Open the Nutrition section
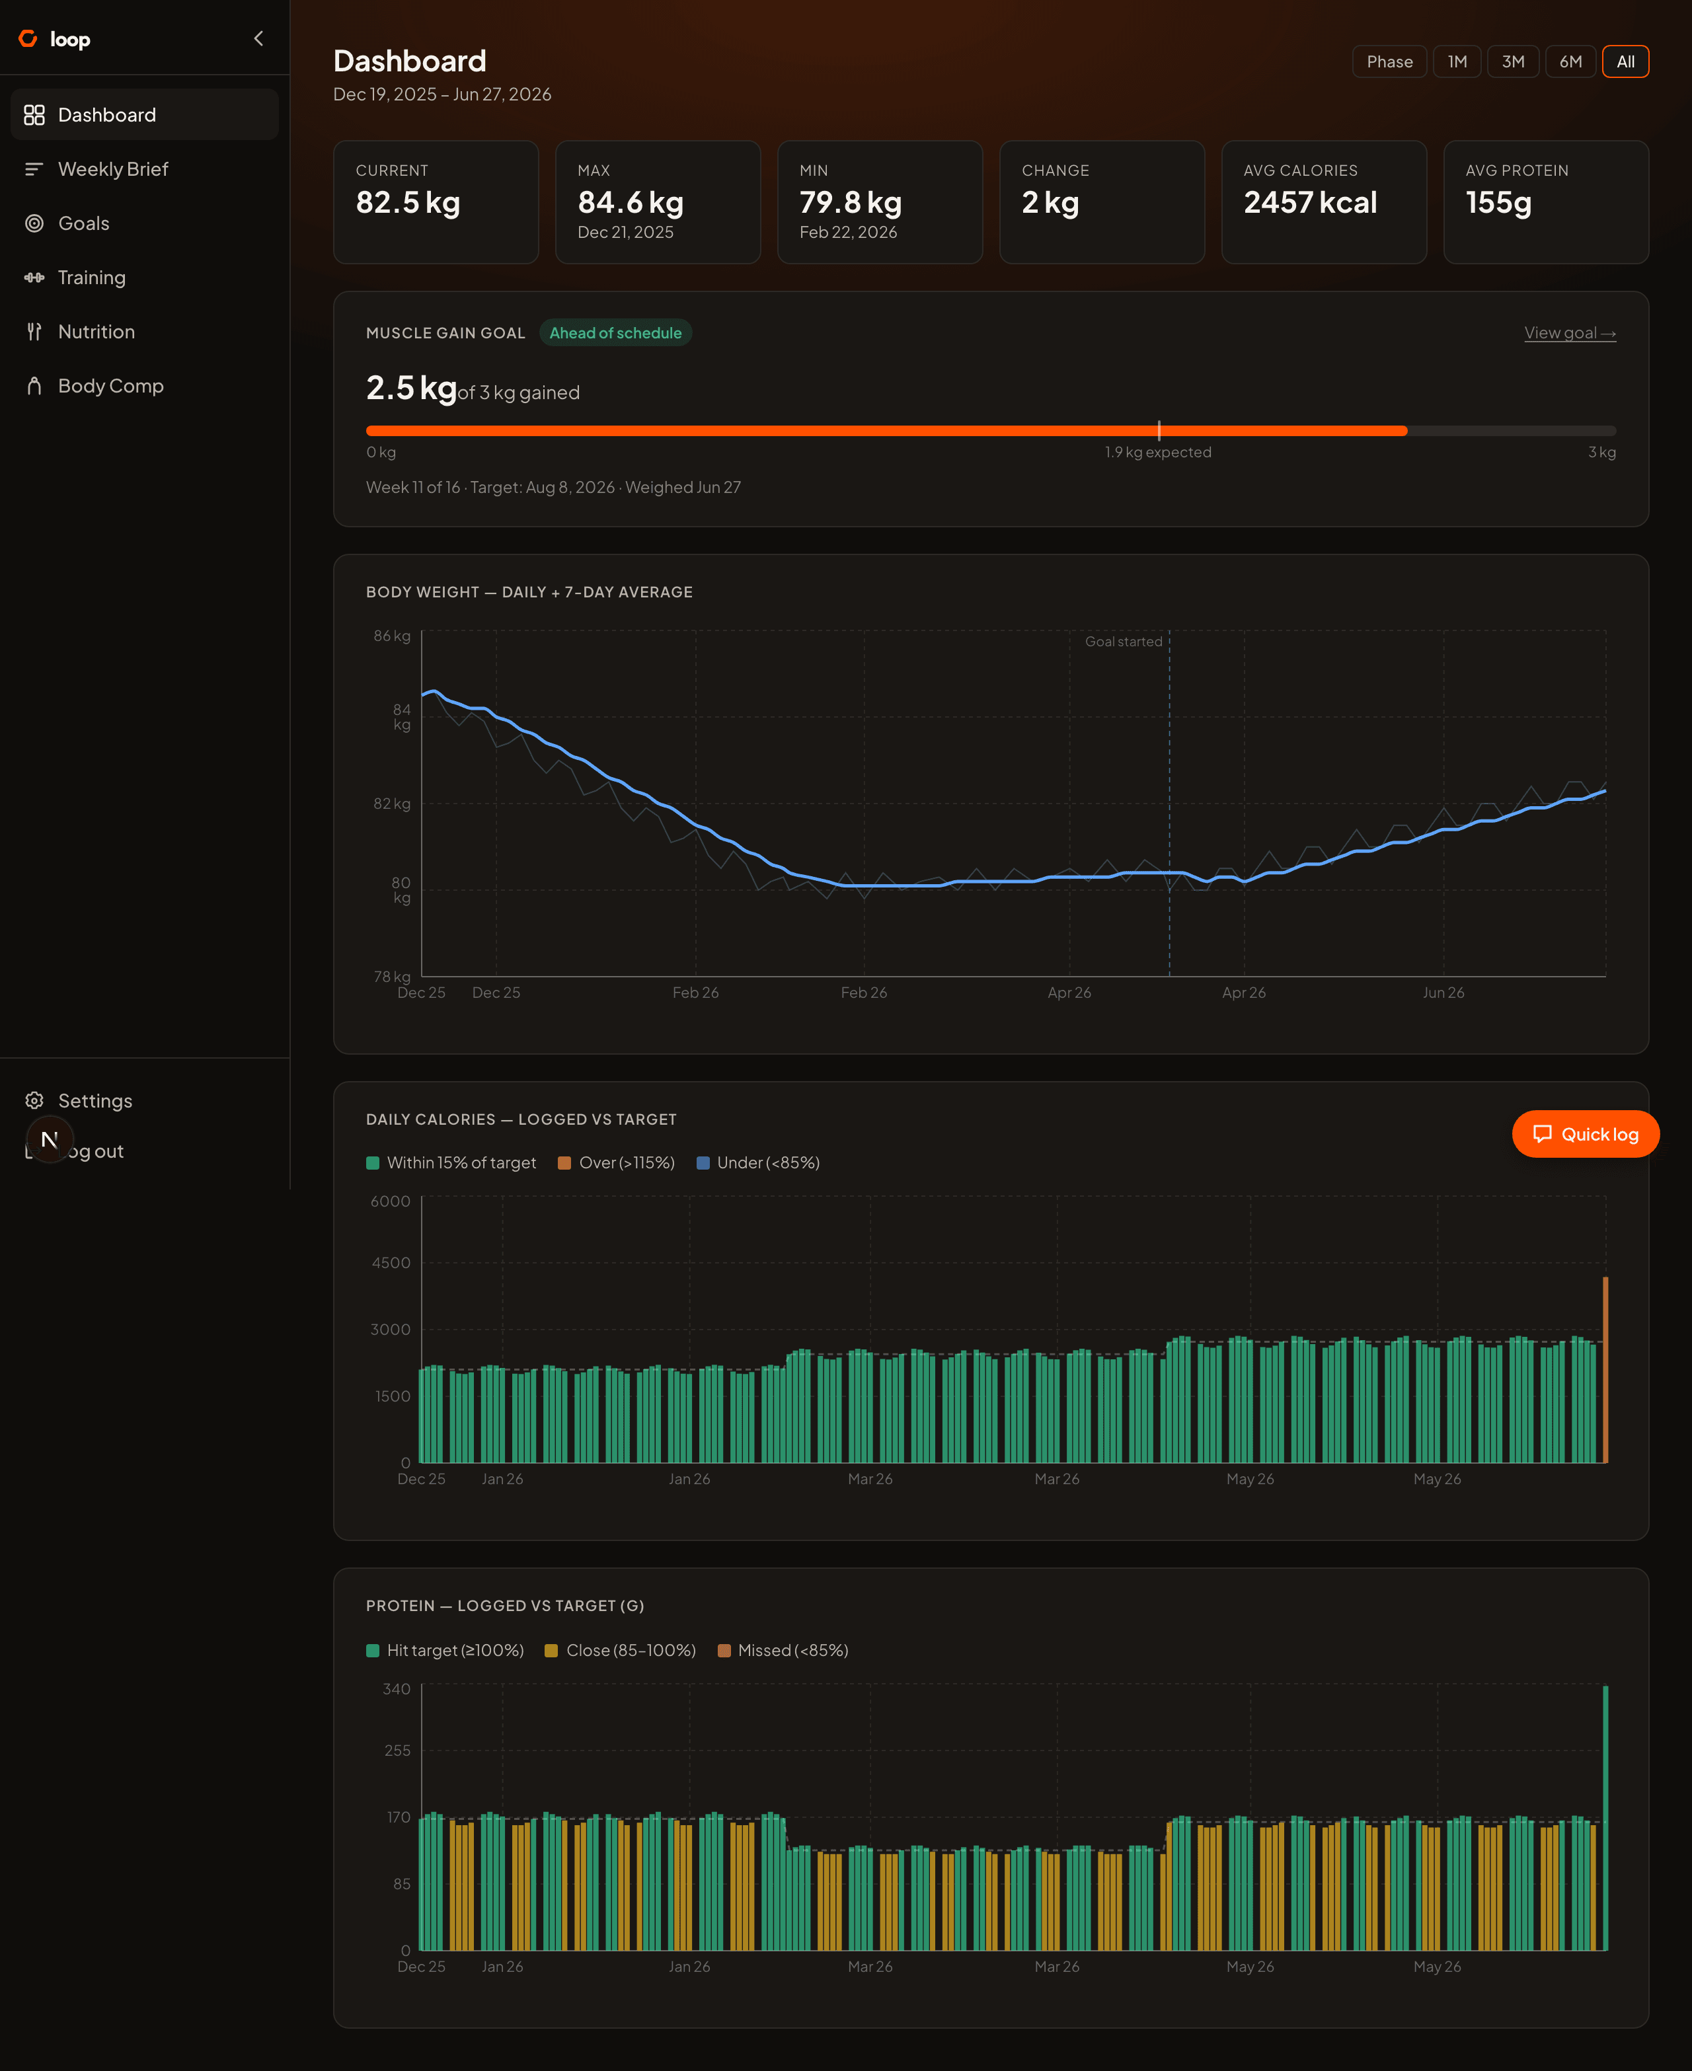The width and height of the screenshot is (1692, 2071). pyautogui.click(x=144, y=331)
